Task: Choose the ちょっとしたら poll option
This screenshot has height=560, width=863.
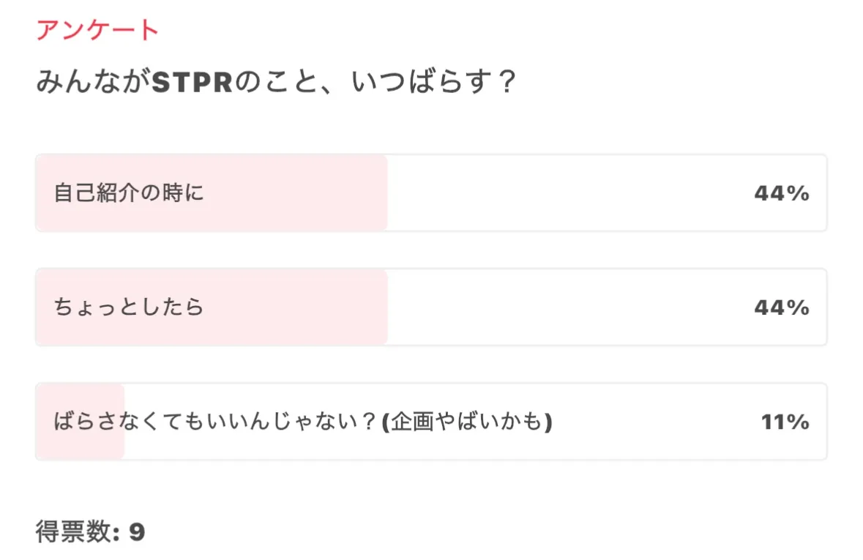Action: coord(129,307)
